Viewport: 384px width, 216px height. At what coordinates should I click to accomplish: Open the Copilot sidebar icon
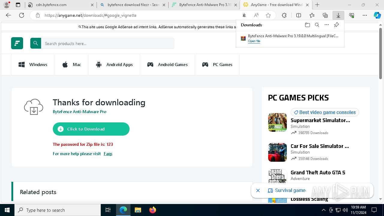click(x=377, y=15)
